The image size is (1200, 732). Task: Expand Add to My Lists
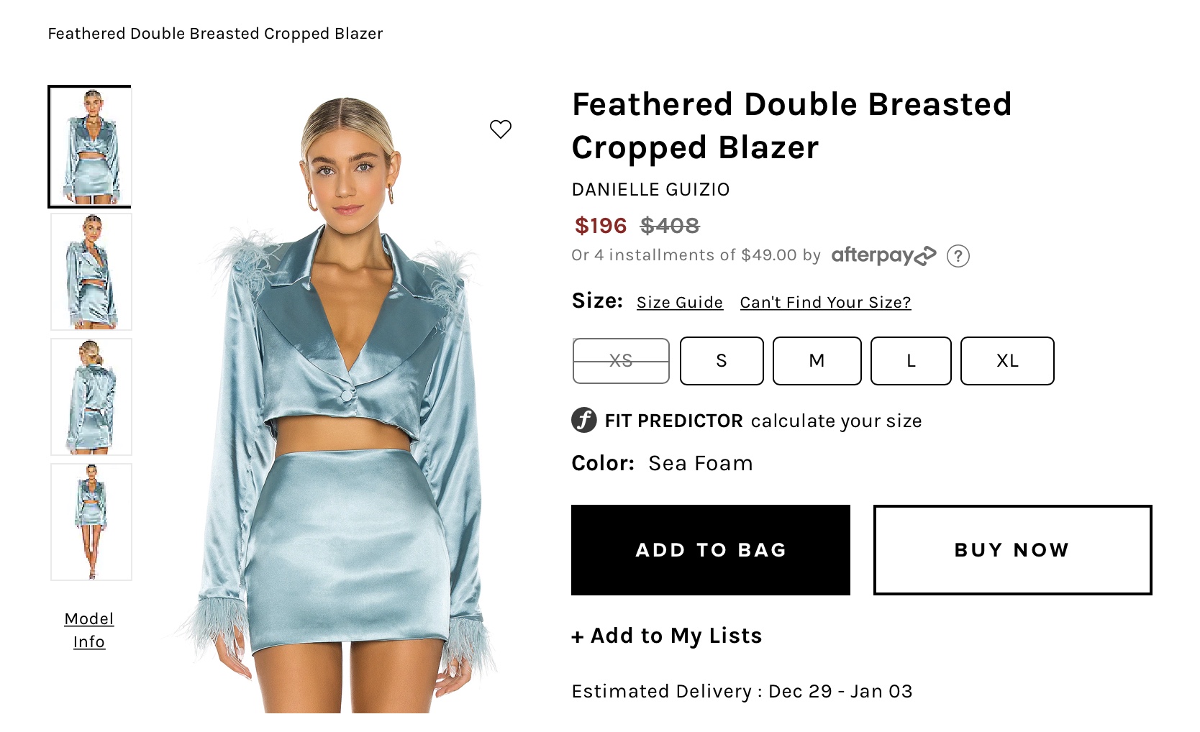click(667, 636)
